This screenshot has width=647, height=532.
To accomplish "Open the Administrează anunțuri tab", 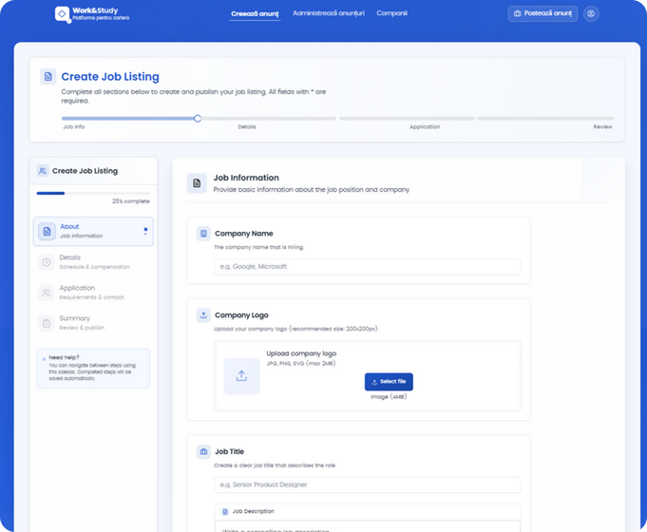I will 329,13.
